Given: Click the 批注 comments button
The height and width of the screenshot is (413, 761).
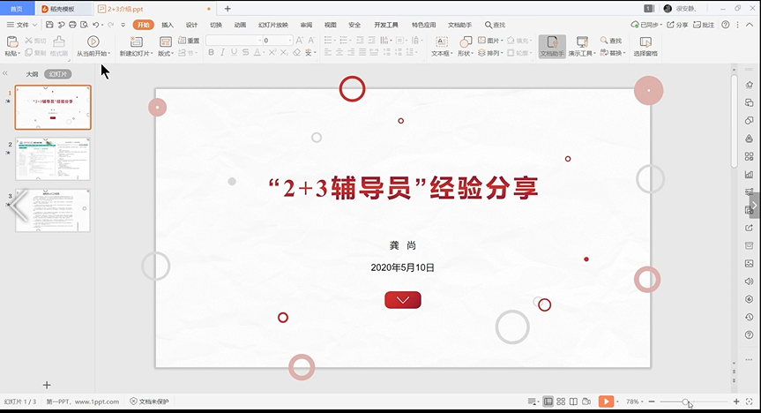Looking at the screenshot, I should pyautogui.click(x=704, y=25).
